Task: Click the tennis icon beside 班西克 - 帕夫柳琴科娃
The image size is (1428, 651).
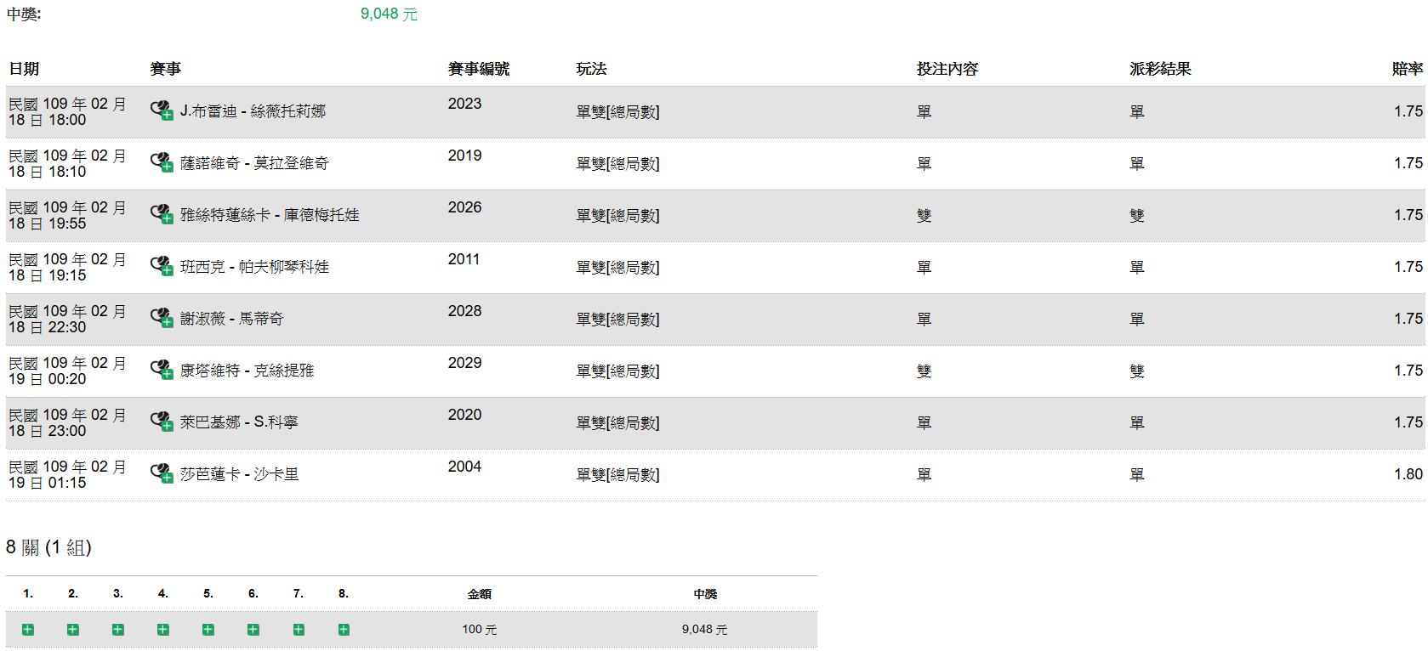Action: pos(161,266)
